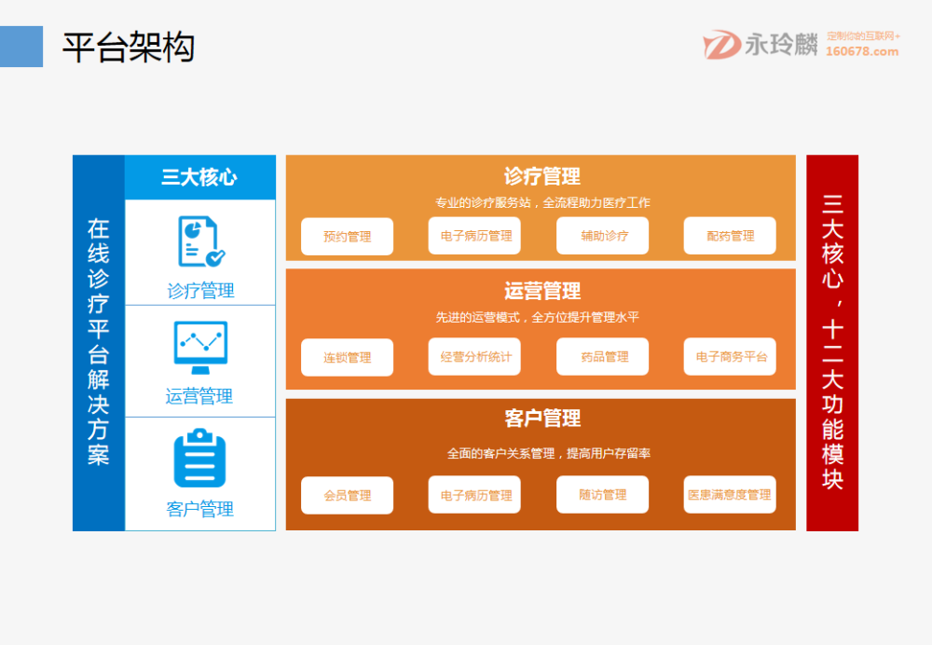Open 经营分析统计 module

coord(475,356)
